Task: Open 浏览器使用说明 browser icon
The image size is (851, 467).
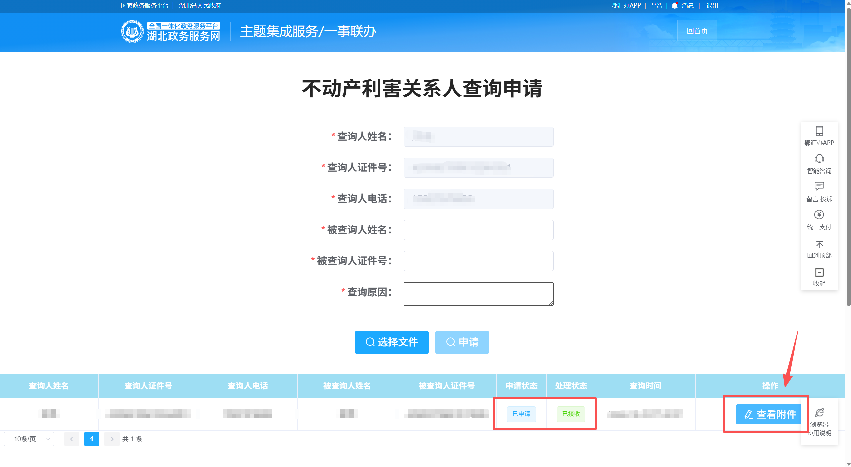Action: 819,413
